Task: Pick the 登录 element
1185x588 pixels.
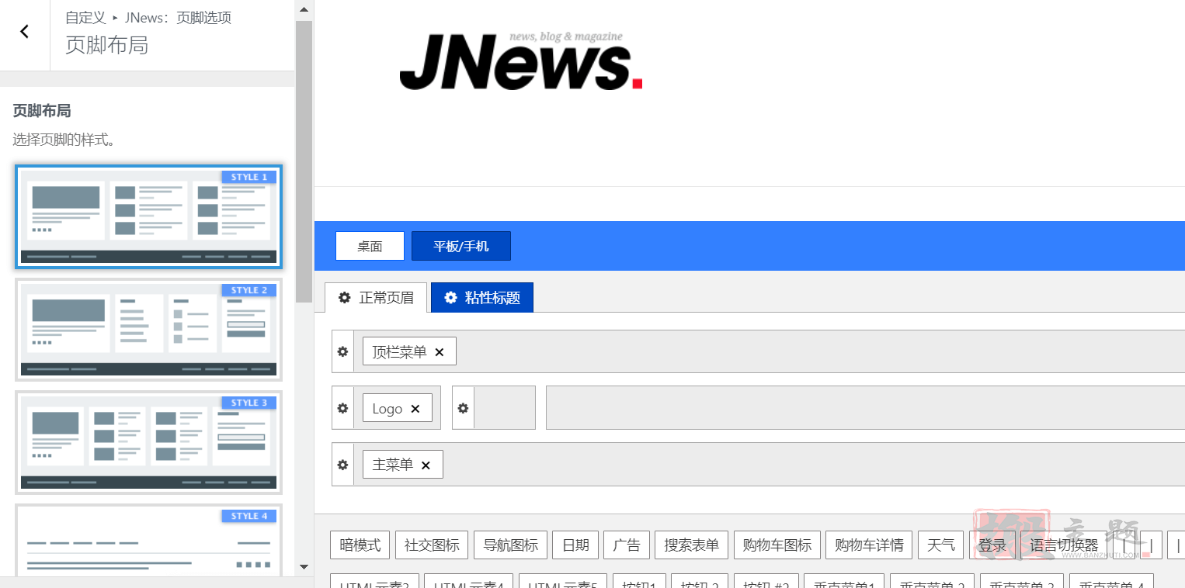Action: [992, 545]
